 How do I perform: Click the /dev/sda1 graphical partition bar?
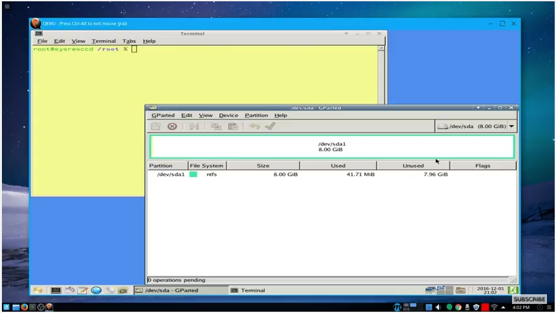[x=332, y=146]
